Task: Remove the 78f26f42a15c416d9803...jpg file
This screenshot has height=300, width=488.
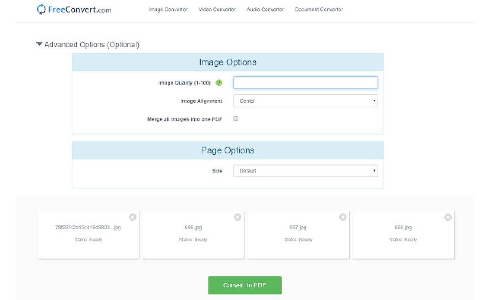Action: coord(132,217)
